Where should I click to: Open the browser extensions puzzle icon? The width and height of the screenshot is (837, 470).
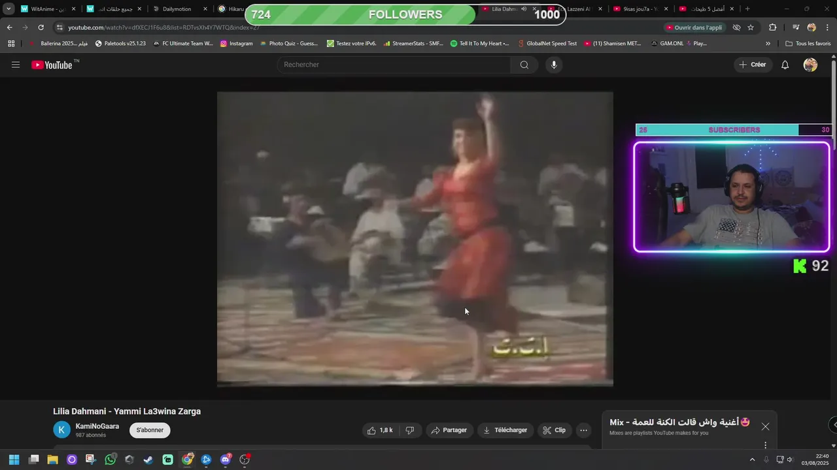coord(773,27)
